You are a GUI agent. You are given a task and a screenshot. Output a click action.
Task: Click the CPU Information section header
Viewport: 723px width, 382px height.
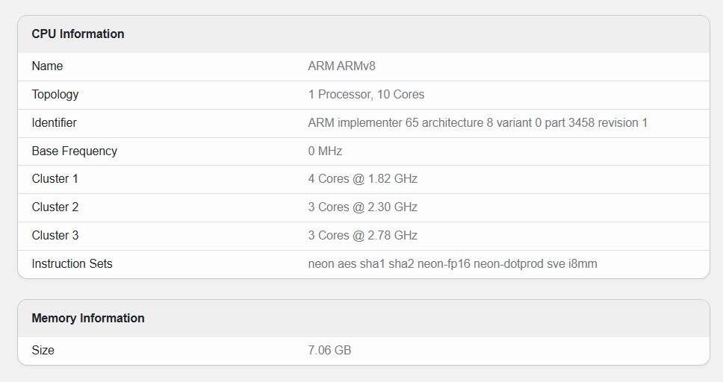coord(78,34)
